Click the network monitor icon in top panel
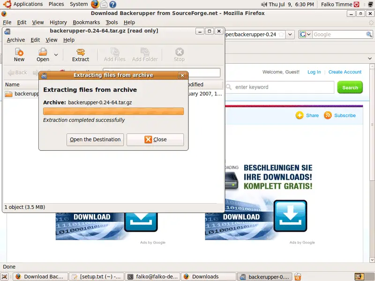This screenshot has width=375, height=281. (370, 4)
